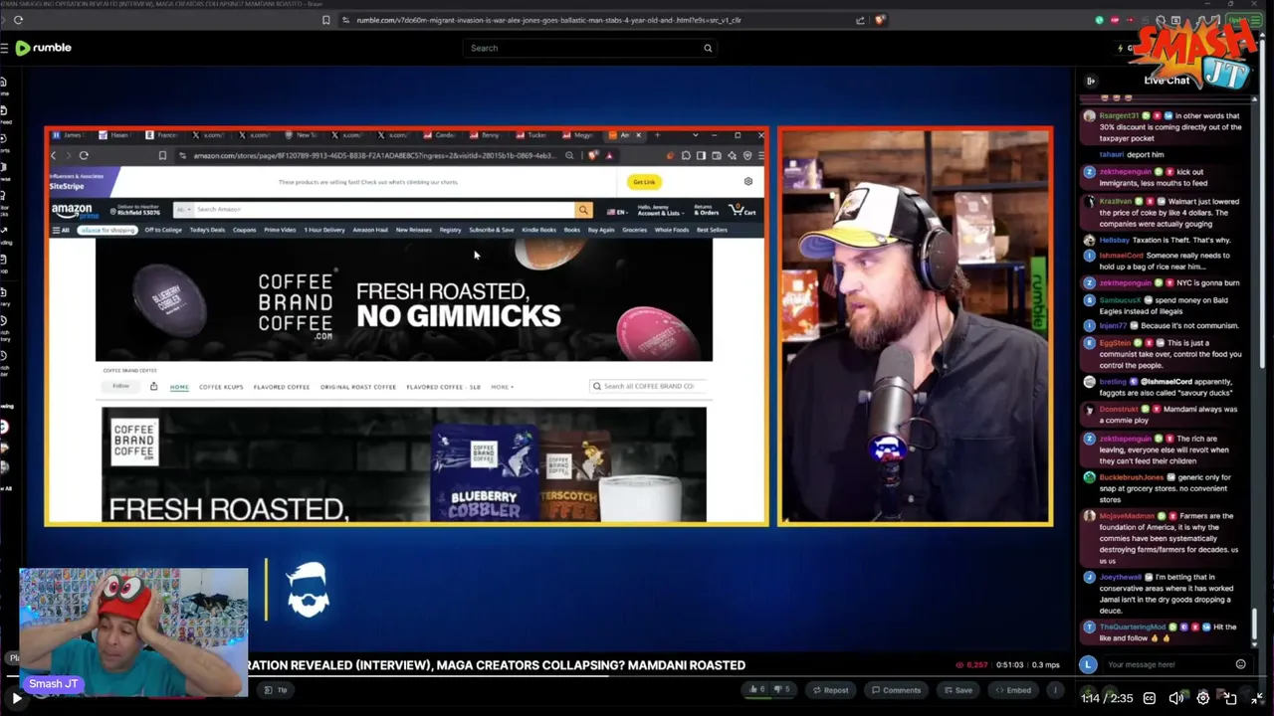Click the video rotate icon
Viewport: 1274px width, 716px height.
click(1230, 698)
